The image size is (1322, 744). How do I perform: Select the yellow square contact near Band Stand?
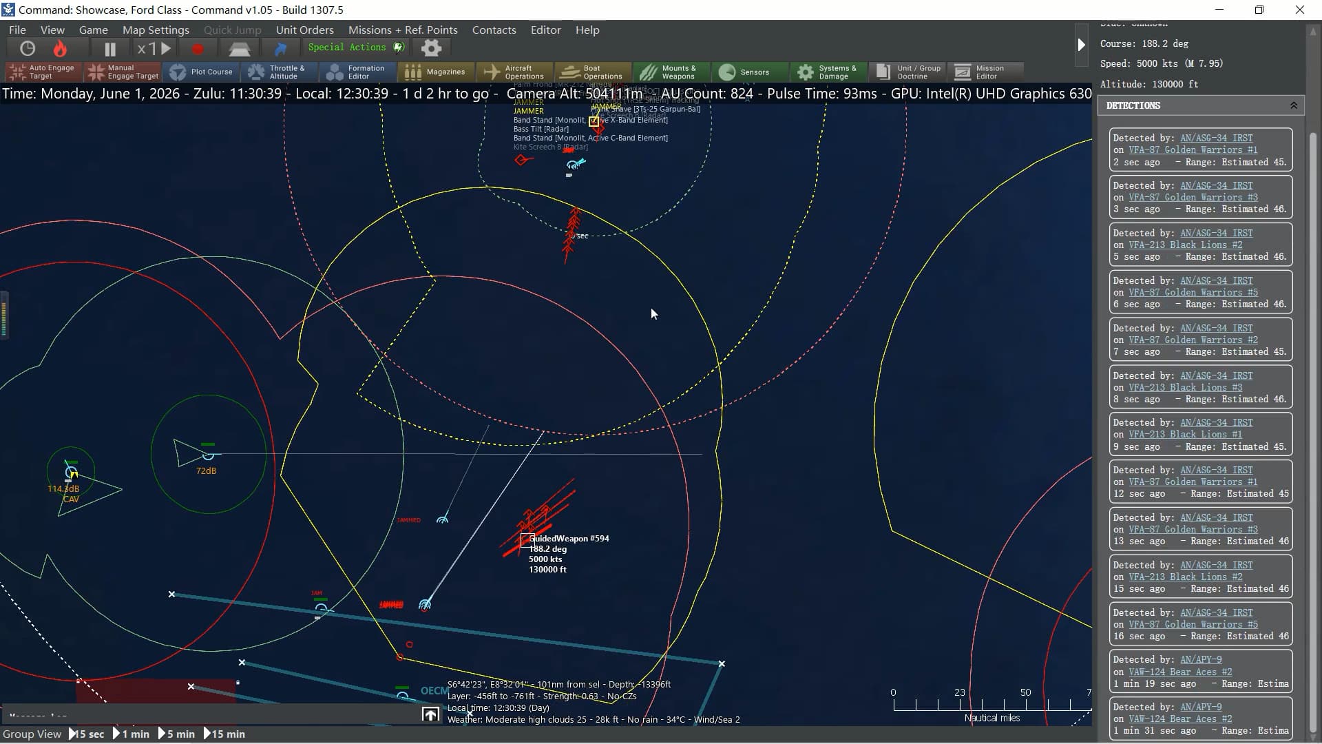coord(594,121)
